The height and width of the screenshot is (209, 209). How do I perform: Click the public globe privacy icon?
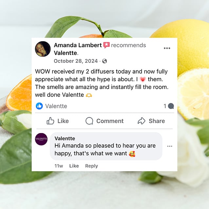[x=104, y=61]
